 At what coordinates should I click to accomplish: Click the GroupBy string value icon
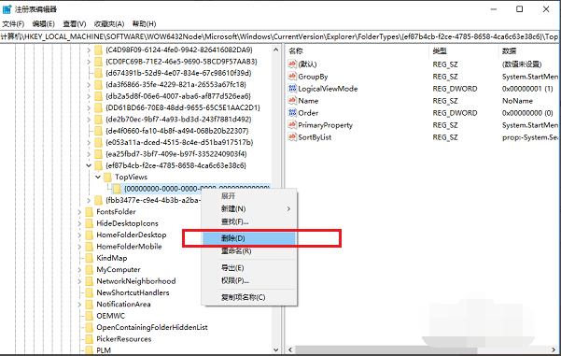click(292, 77)
